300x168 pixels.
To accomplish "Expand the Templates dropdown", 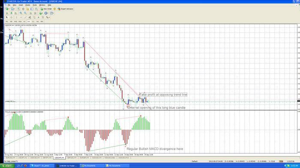I will (52, 13).
